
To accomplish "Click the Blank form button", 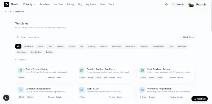I will click(187, 37).
